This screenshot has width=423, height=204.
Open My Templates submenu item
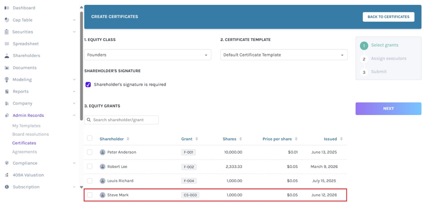coord(27,126)
